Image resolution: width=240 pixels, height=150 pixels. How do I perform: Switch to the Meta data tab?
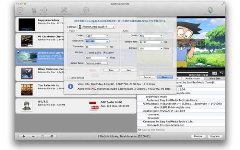(215, 78)
